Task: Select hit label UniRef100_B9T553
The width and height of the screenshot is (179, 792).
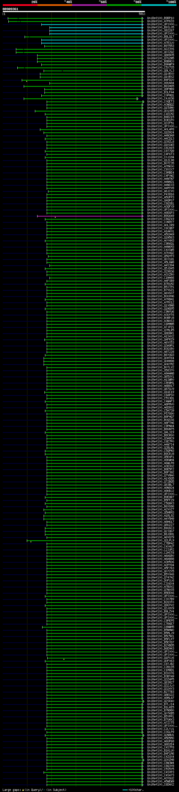Action: pos(160,46)
